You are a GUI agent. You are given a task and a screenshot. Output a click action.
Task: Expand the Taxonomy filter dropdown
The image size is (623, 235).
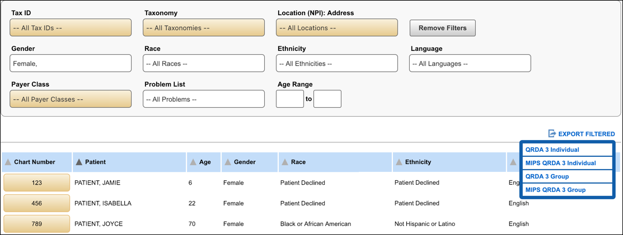click(203, 28)
